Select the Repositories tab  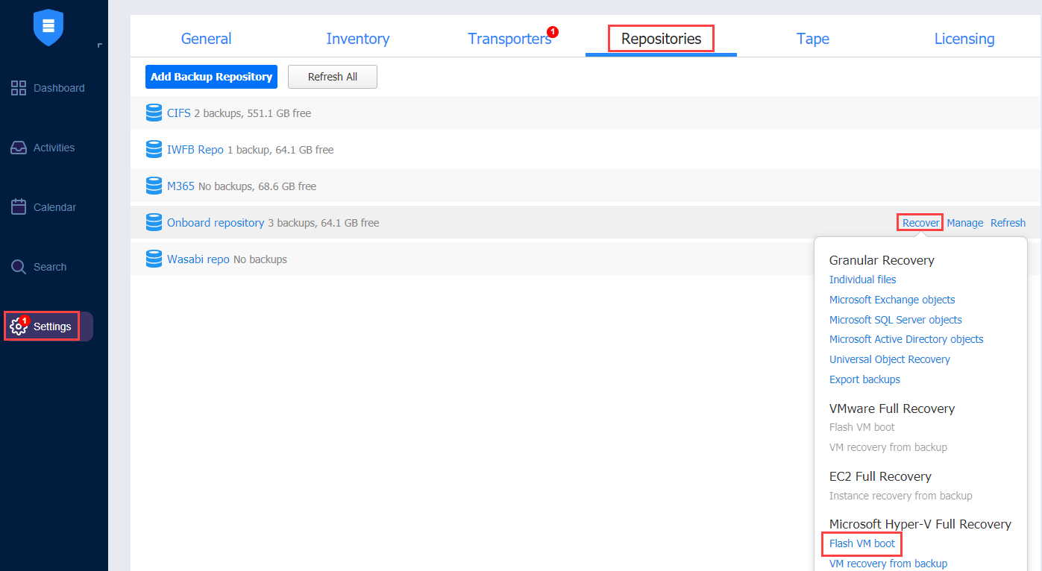pos(661,39)
